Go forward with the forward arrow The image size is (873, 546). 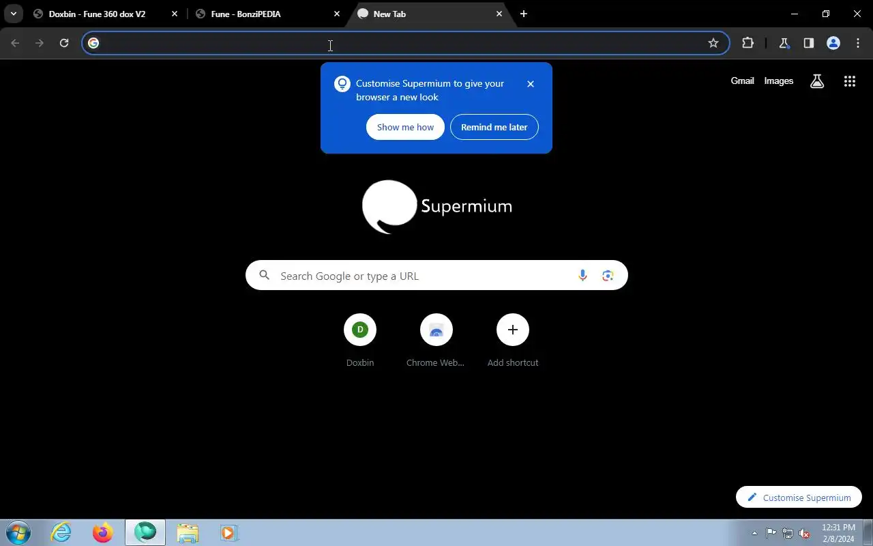coord(40,43)
